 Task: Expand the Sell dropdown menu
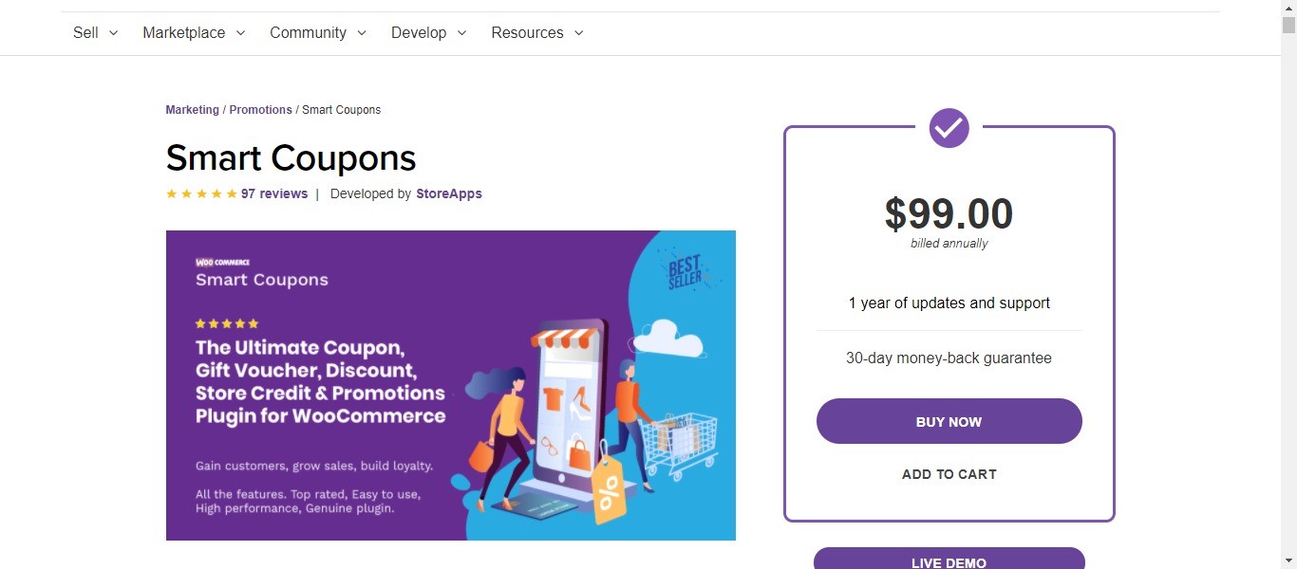(x=95, y=33)
